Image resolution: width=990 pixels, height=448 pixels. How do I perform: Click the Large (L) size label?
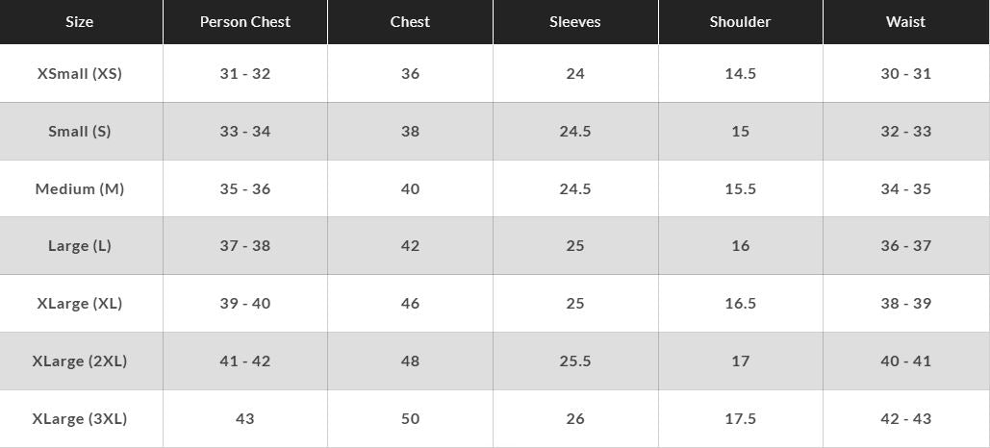point(80,245)
